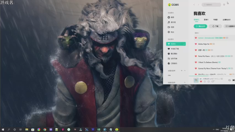Add a new playlist with the plus icon
This screenshot has width=235, height=132.
[x=182, y=70]
